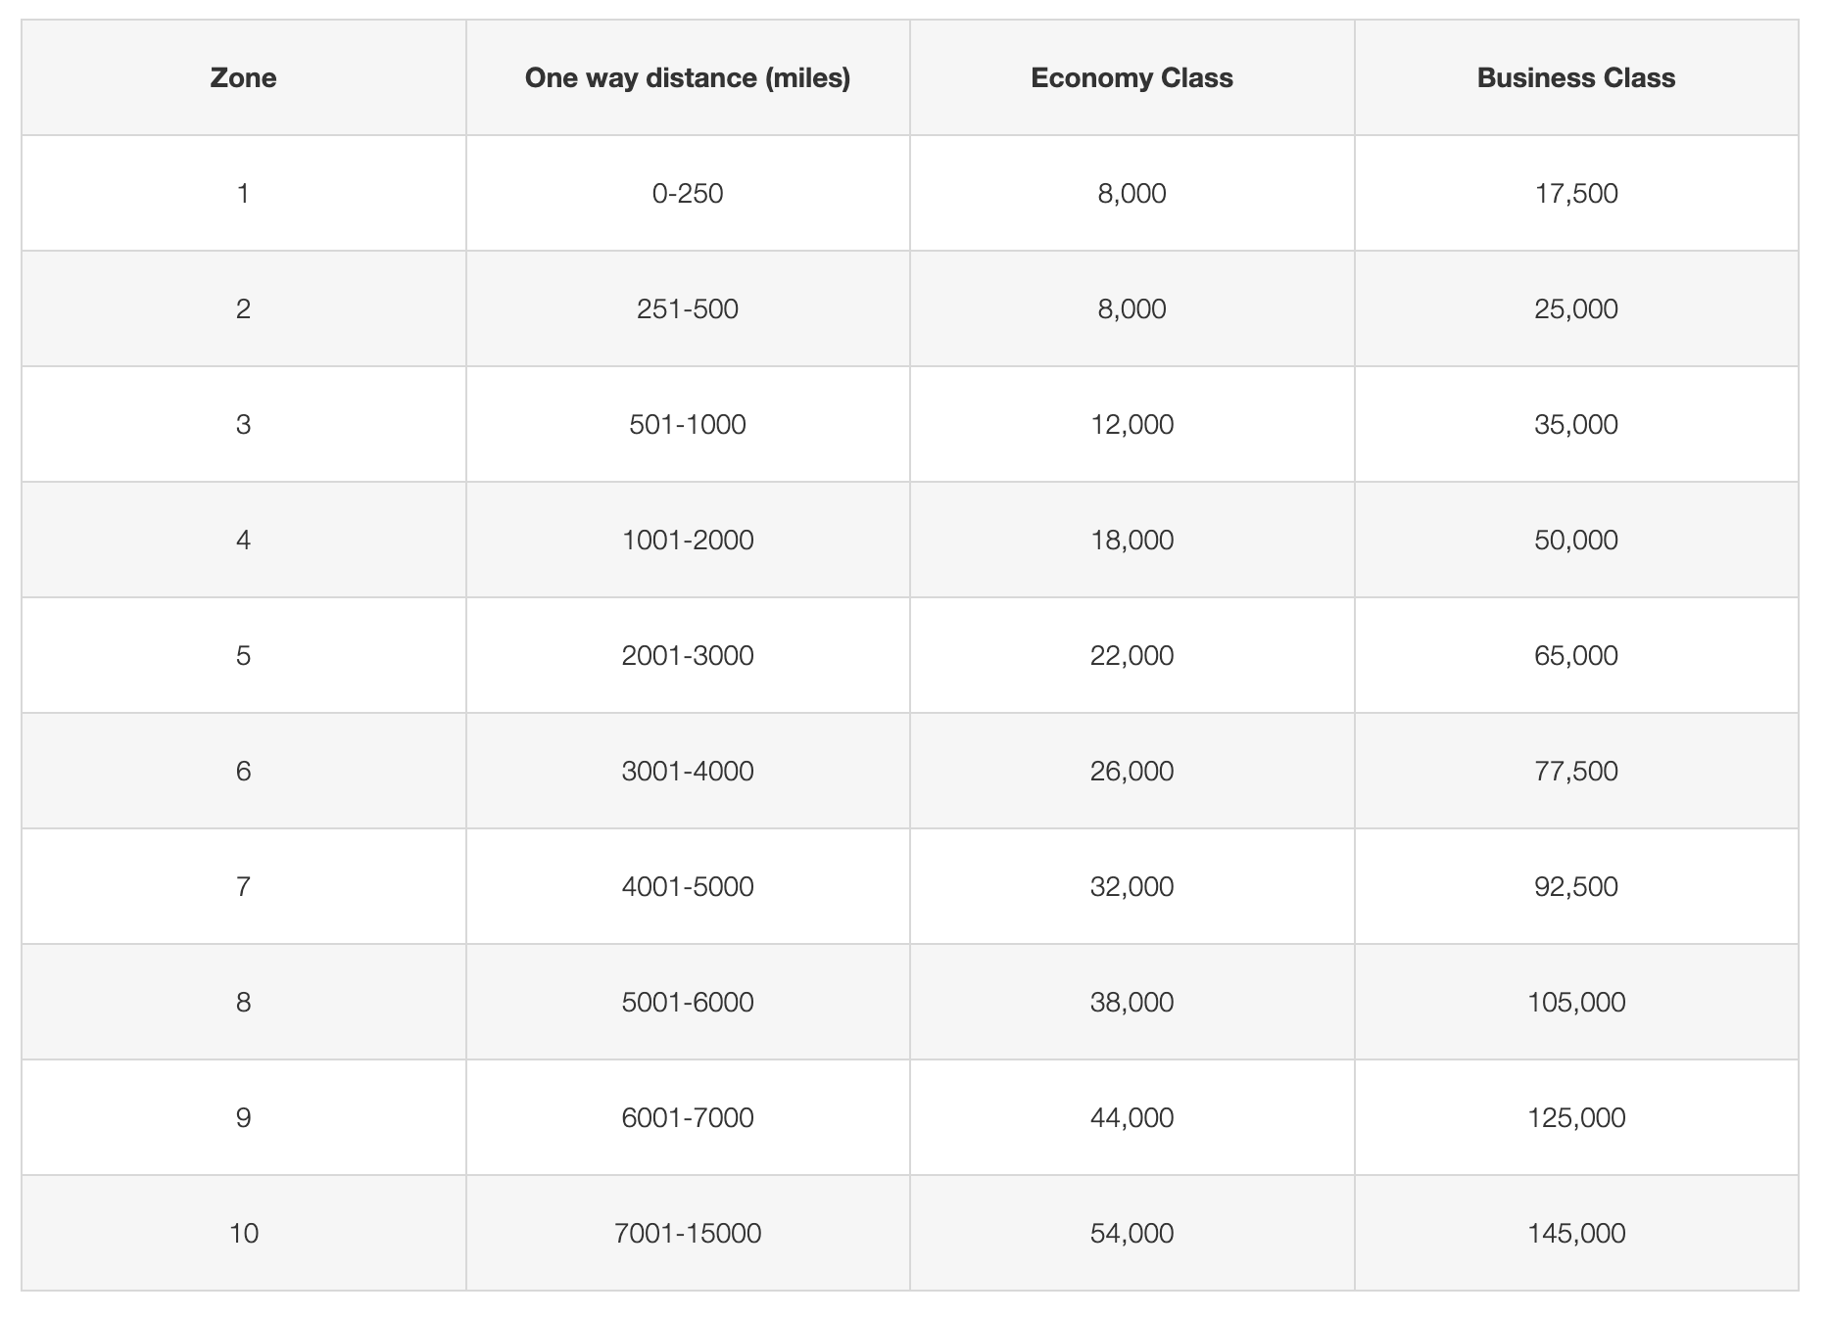
Task: Select the 54,000 Economy Class cell
Action: 1132,1234
